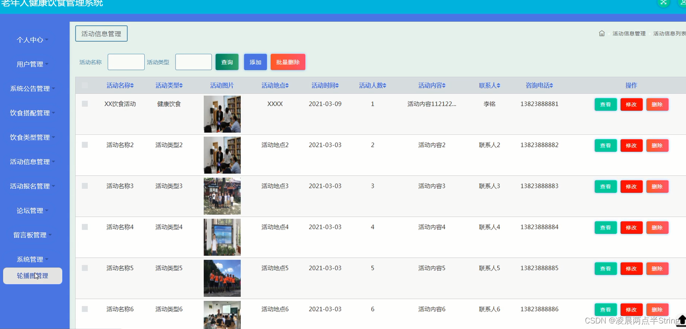686x329 pixels.
Task: Open the 活动名称3 group photo thumbnail
Action: pyautogui.click(x=222, y=196)
